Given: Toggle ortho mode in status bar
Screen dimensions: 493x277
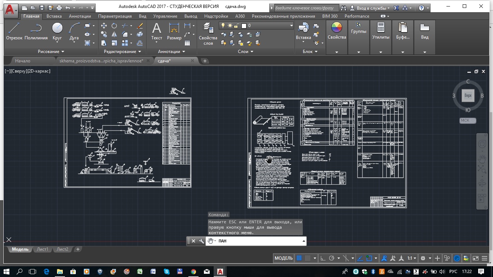Looking at the screenshot, I should [323, 258].
